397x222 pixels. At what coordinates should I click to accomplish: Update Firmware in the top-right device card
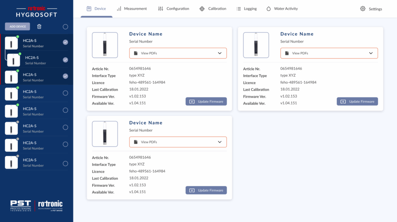(x=357, y=102)
